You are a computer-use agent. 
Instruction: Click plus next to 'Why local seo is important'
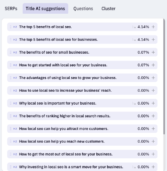[x=153, y=103]
